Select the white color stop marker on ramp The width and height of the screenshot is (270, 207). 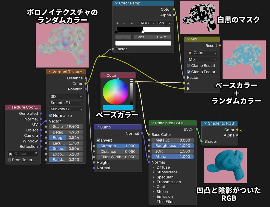pos(143,31)
